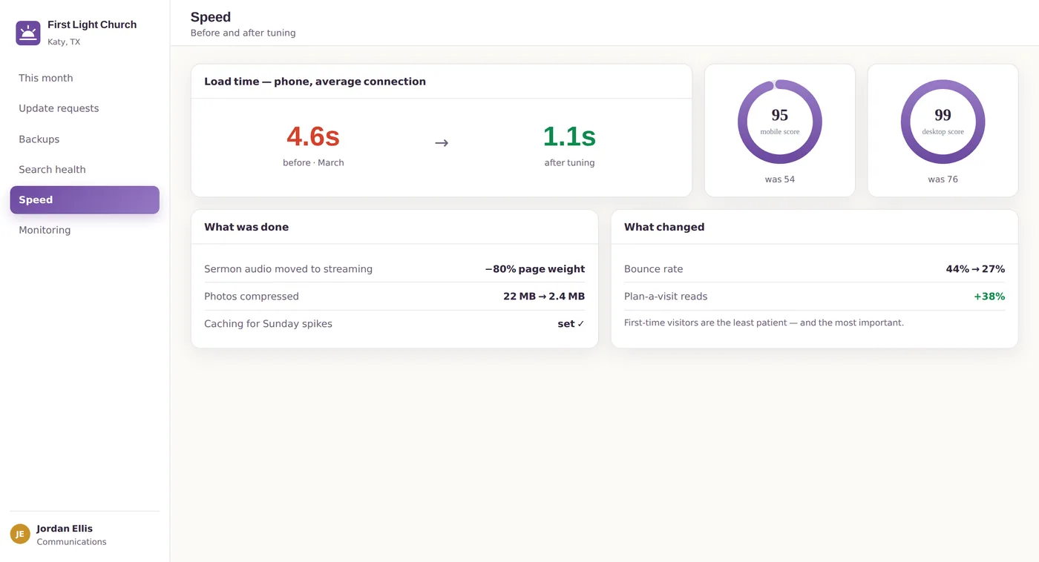Click the First Light Church sunrise logo

click(28, 33)
